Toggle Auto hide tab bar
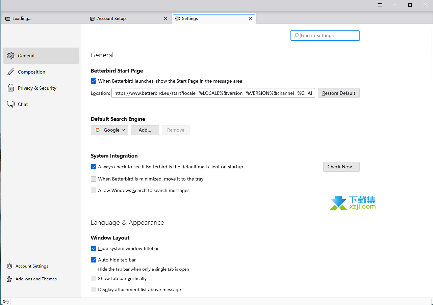Screen dimensions: 433x305 click(94, 260)
